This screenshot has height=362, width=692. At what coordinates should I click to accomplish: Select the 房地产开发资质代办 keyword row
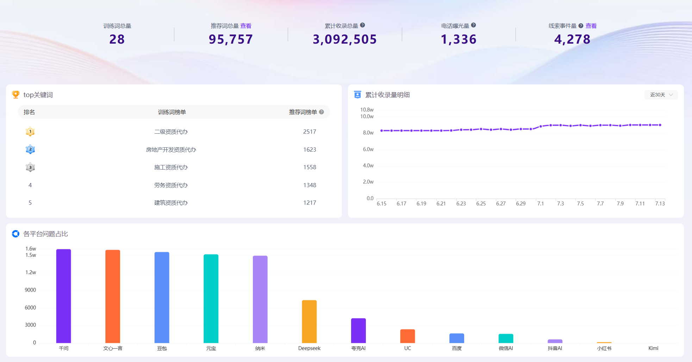point(174,150)
